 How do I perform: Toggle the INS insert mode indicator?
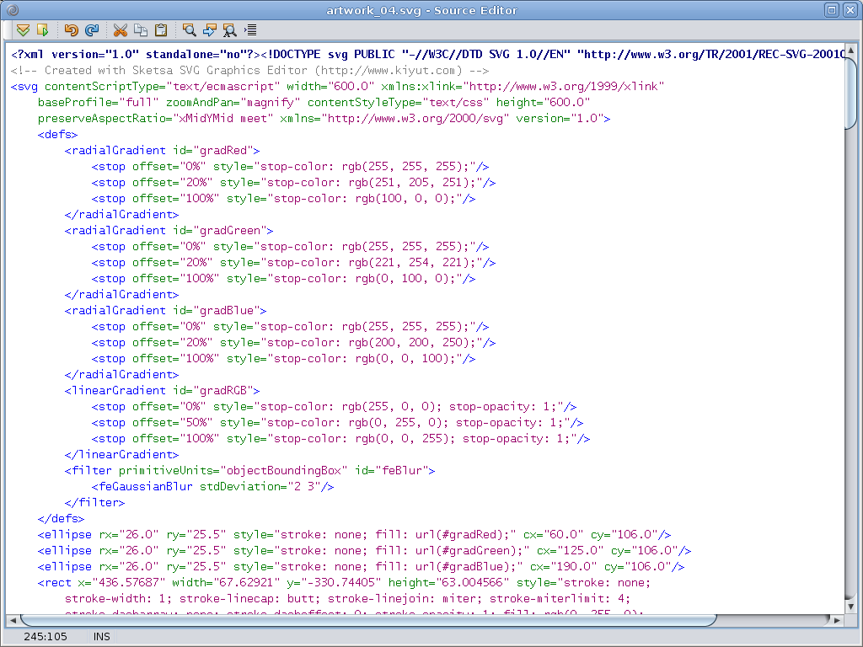click(101, 638)
